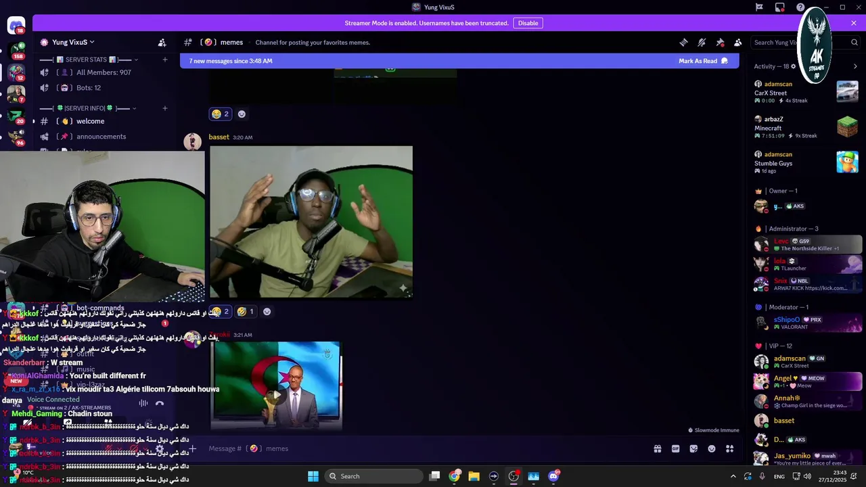This screenshot has width=866, height=487.
Task: Show hidden system tray icons
Action: pyautogui.click(x=733, y=476)
